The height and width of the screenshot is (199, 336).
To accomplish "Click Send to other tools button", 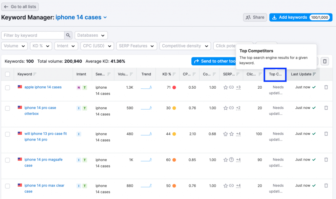I will [x=214, y=61].
